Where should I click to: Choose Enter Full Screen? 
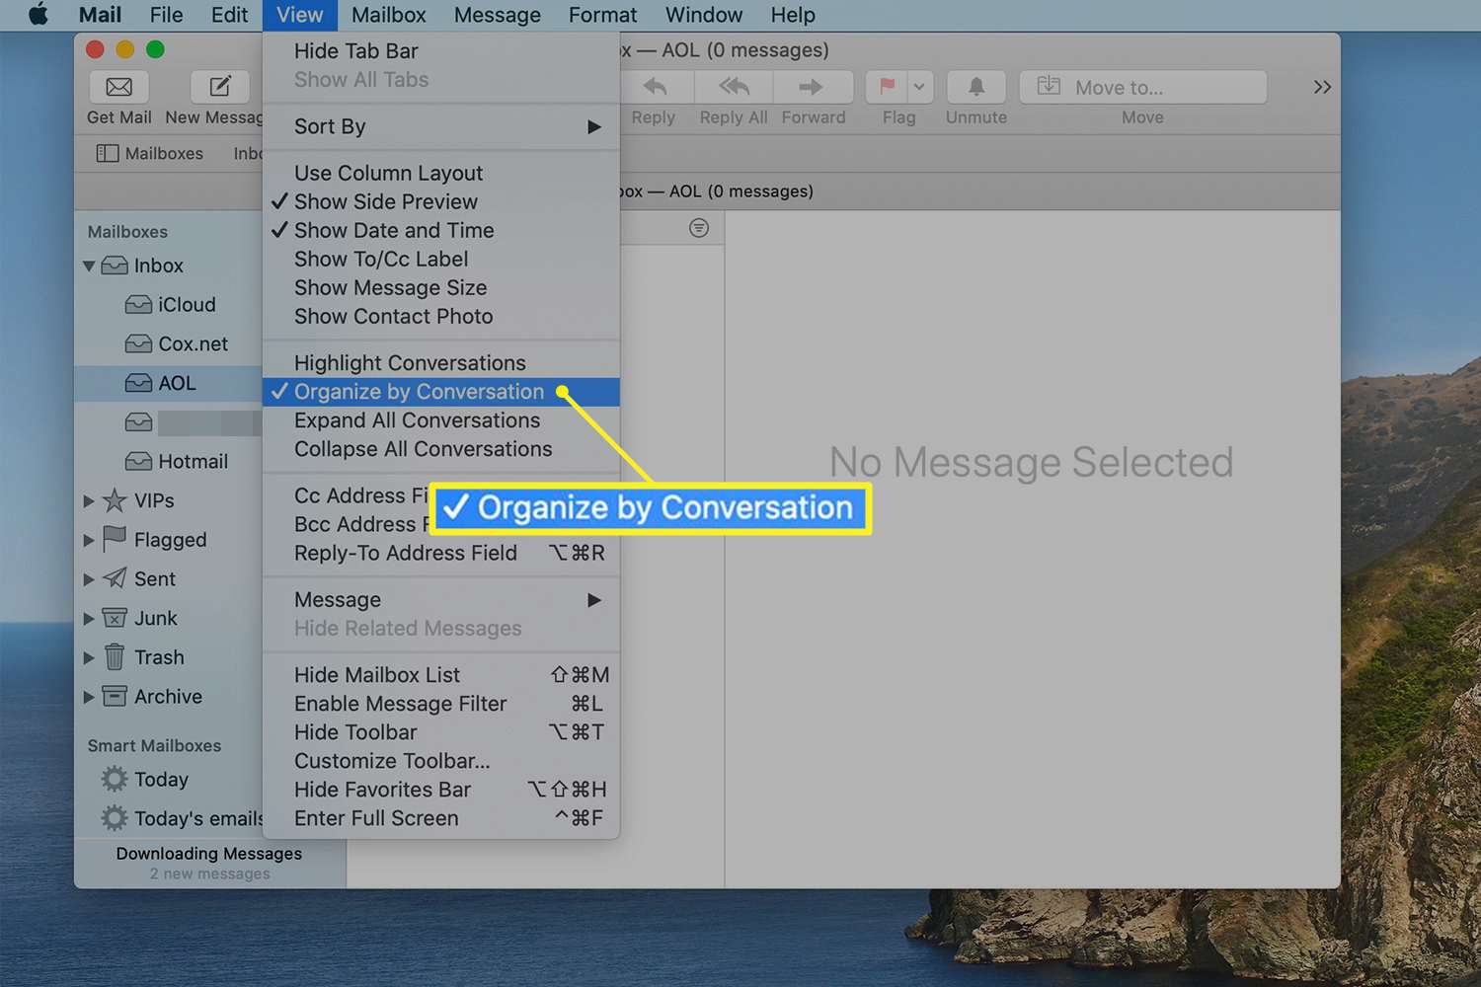pos(441,818)
